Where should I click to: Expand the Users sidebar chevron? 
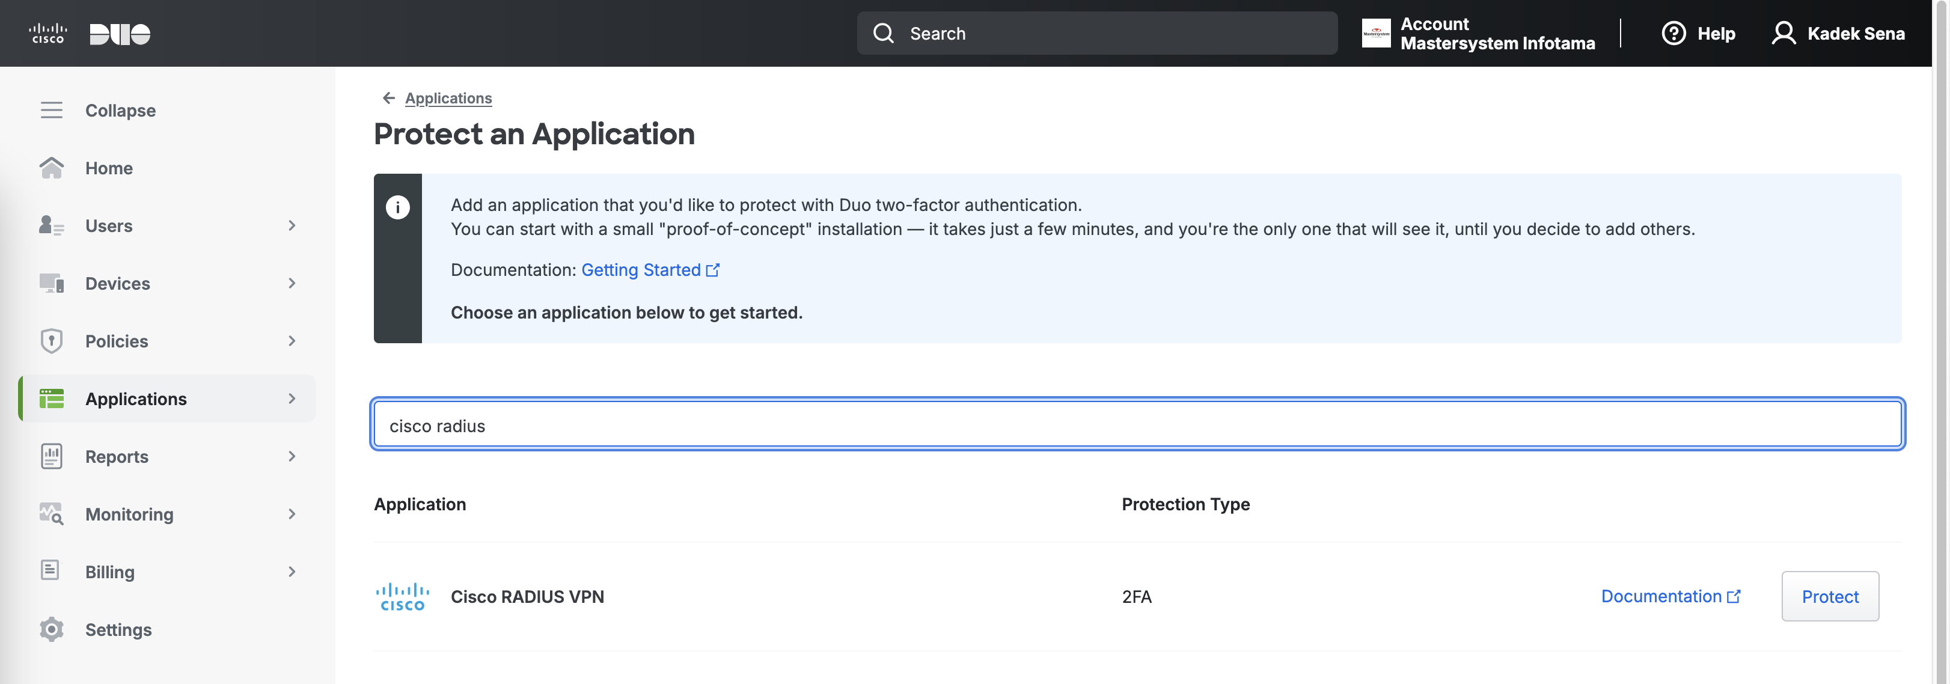(x=292, y=225)
